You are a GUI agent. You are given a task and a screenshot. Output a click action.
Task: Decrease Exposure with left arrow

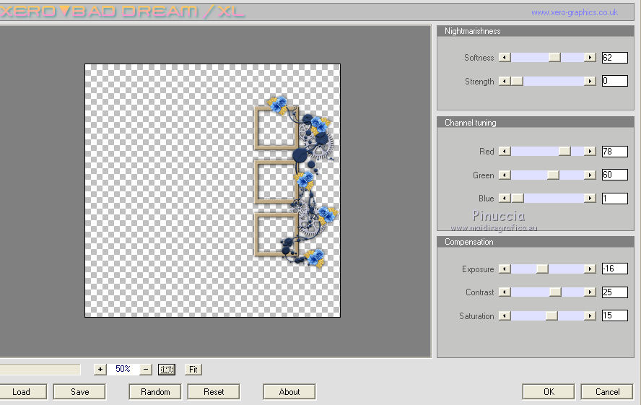505,269
